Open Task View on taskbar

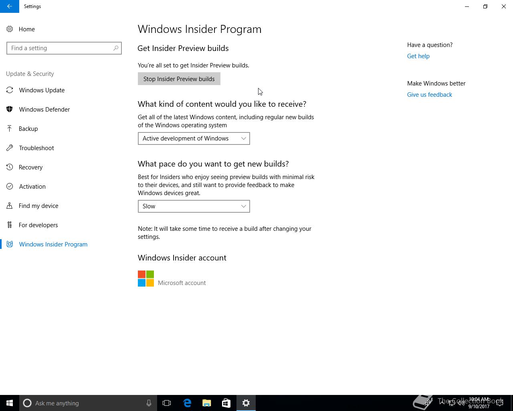(167, 403)
